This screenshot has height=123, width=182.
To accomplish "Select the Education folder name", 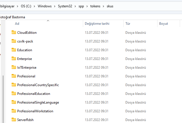I will 25,50.
